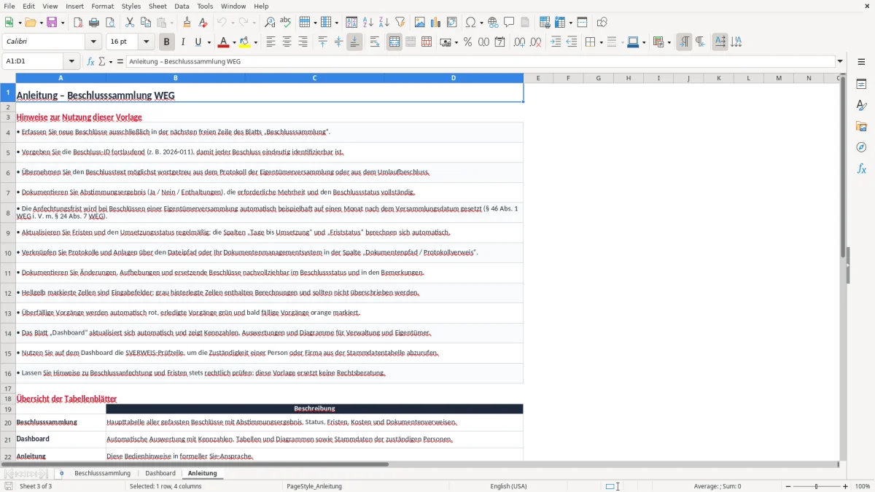
Task: Open Conditional Formatting dropdown arrow
Action: [x=669, y=42]
